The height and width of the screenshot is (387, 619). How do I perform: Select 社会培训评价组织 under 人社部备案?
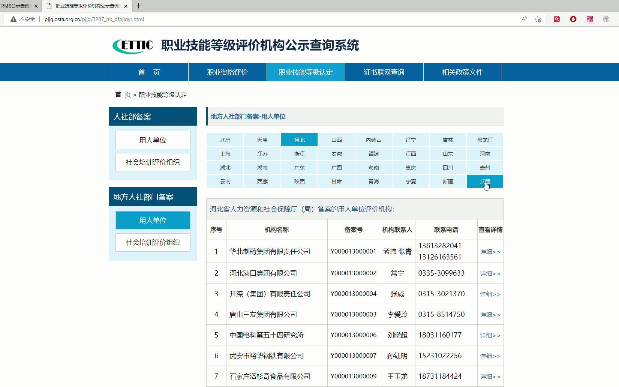click(x=153, y=162)
